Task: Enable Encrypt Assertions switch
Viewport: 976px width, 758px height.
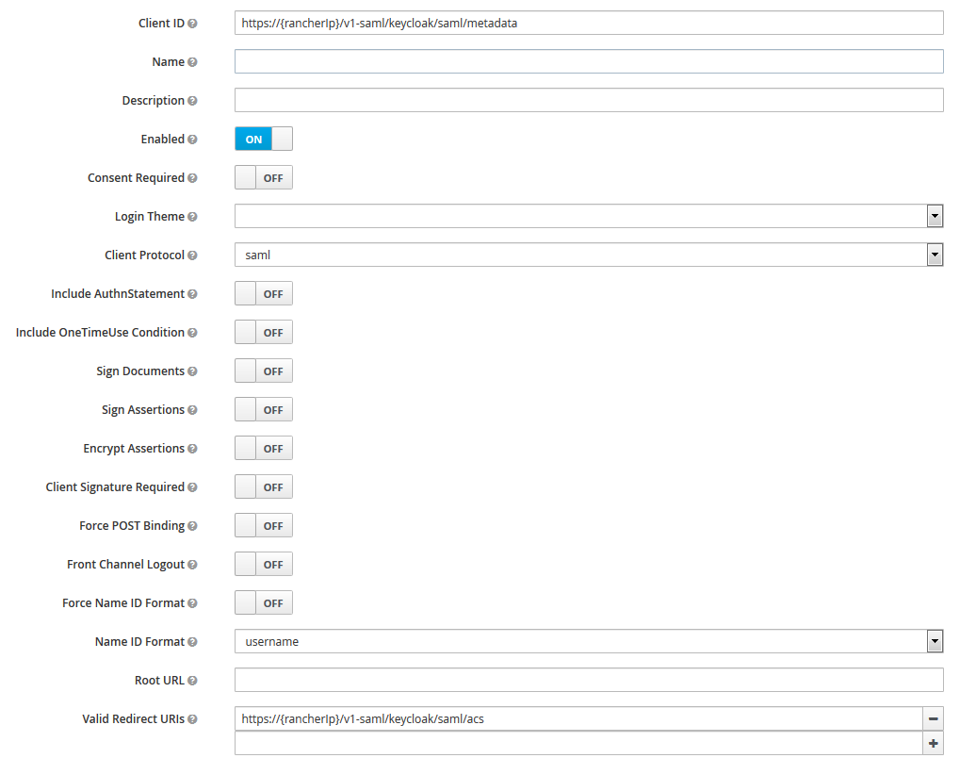Action: pos(263,448)
